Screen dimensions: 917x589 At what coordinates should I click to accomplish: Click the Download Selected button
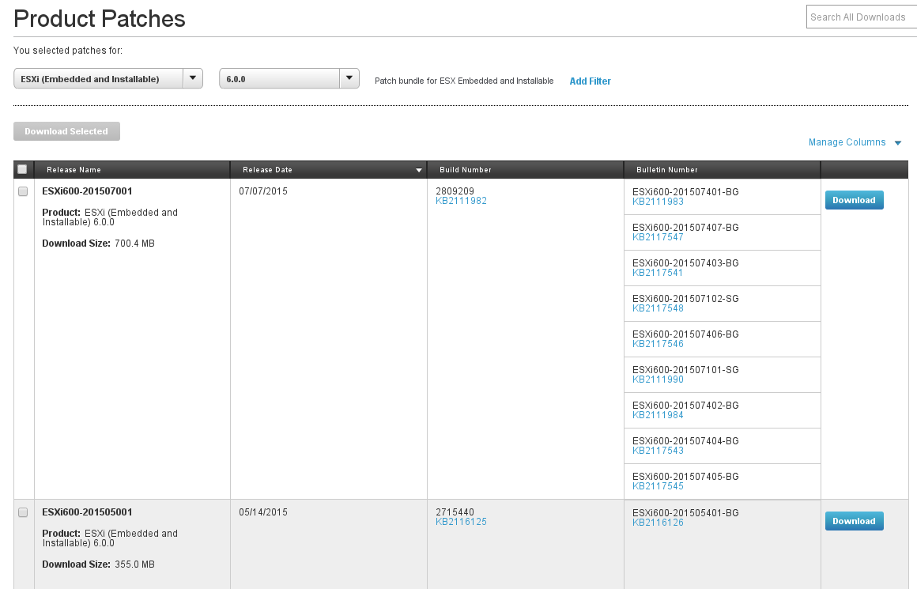click(x=66, y=131)
